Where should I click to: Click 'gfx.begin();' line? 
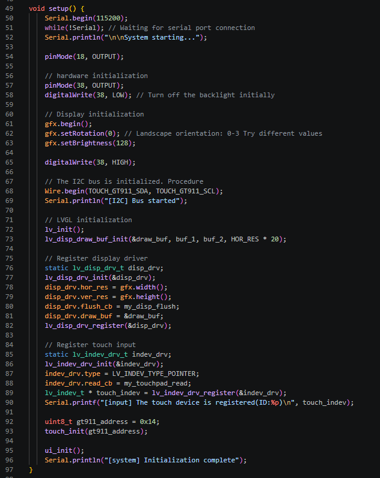tap(69, 124)
